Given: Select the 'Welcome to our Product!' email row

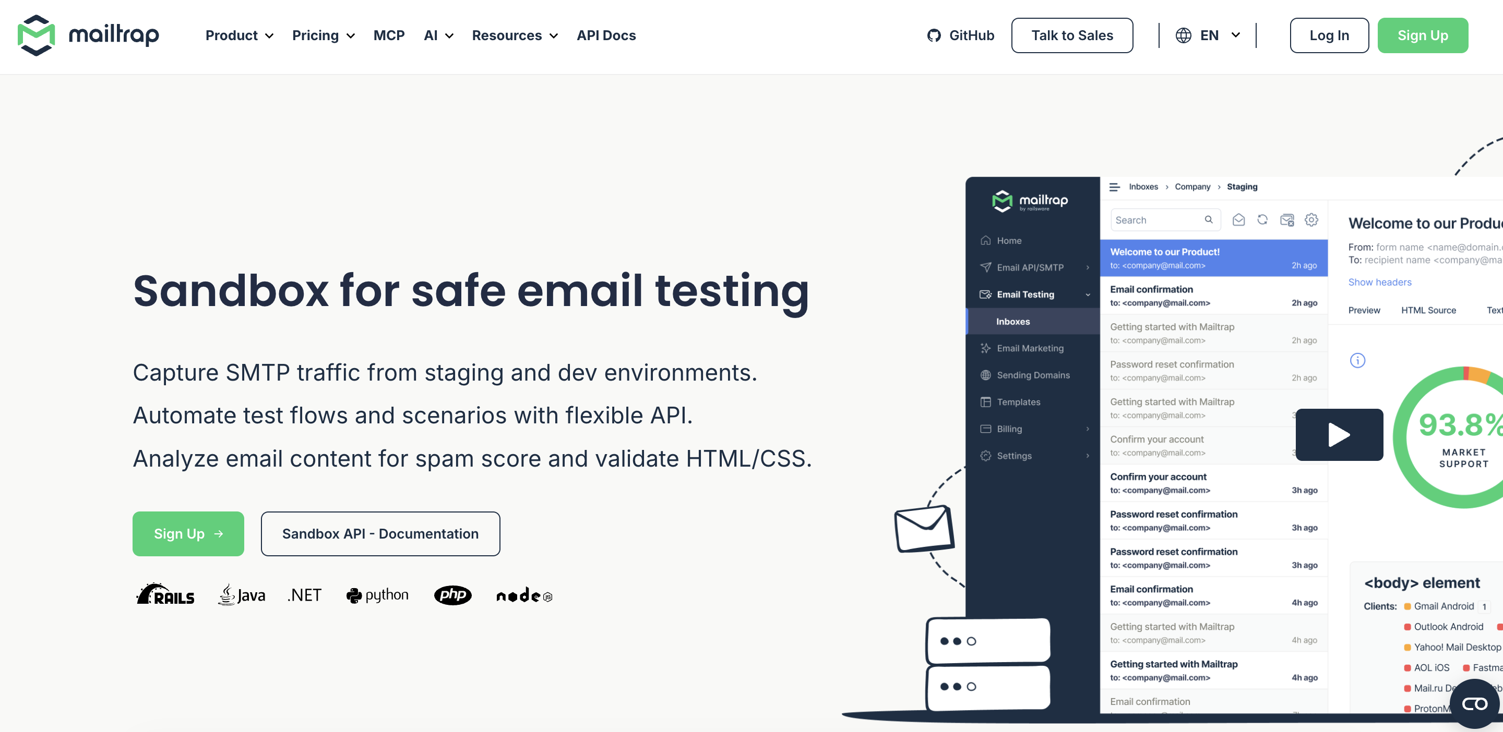Looking at the screenshot, I should pos(1213,258).
